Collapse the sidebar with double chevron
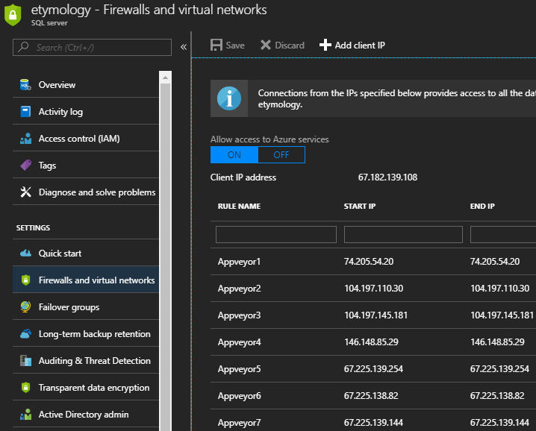Viewport: 536px width, 431px height. pyautogui.click(x=184, y=47)
